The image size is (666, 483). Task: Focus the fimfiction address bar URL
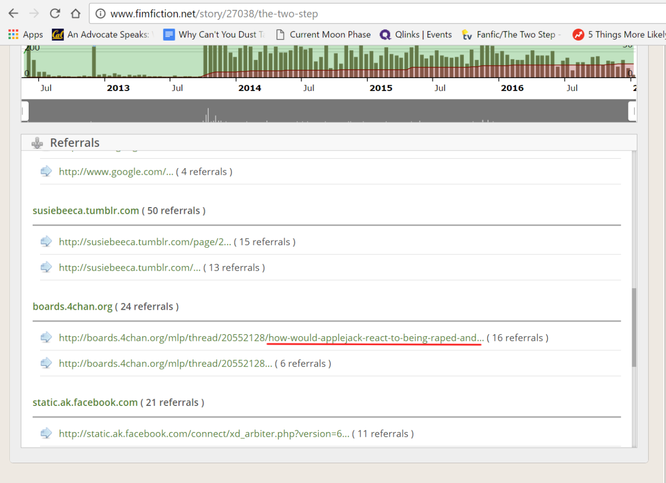tap(214, 14)
